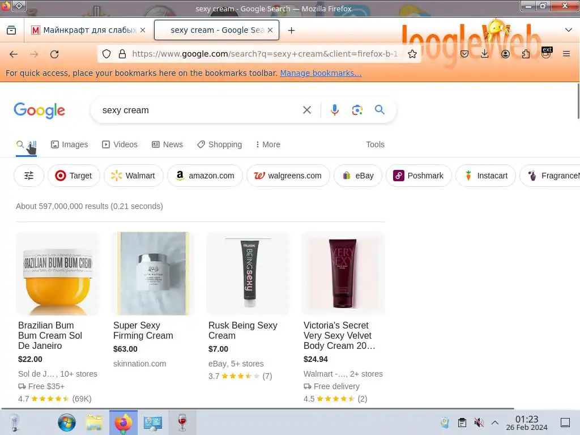Close the Майнкрафт tab
This screenshot has height=435, width=580.
[x=143, y=31]
